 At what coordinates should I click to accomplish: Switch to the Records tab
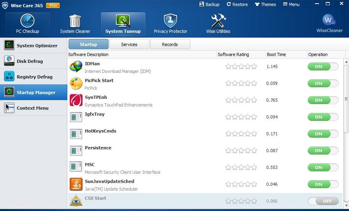tap(170, 44)
